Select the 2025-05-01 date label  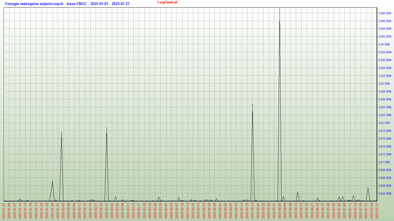220,210
